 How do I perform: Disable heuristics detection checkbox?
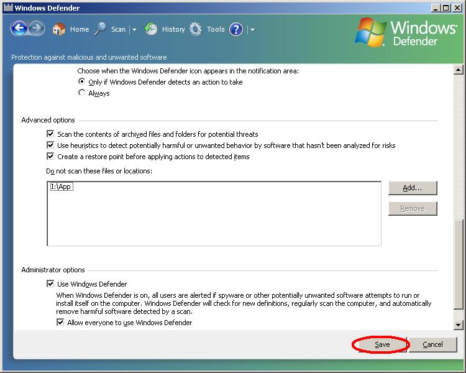51,145
